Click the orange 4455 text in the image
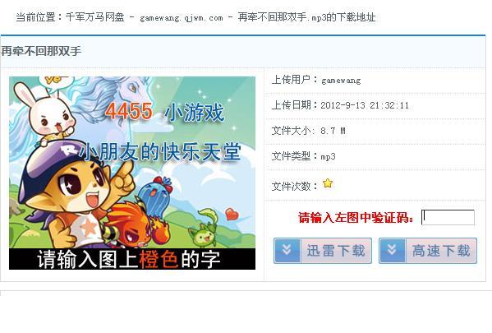 coord(129,111)
